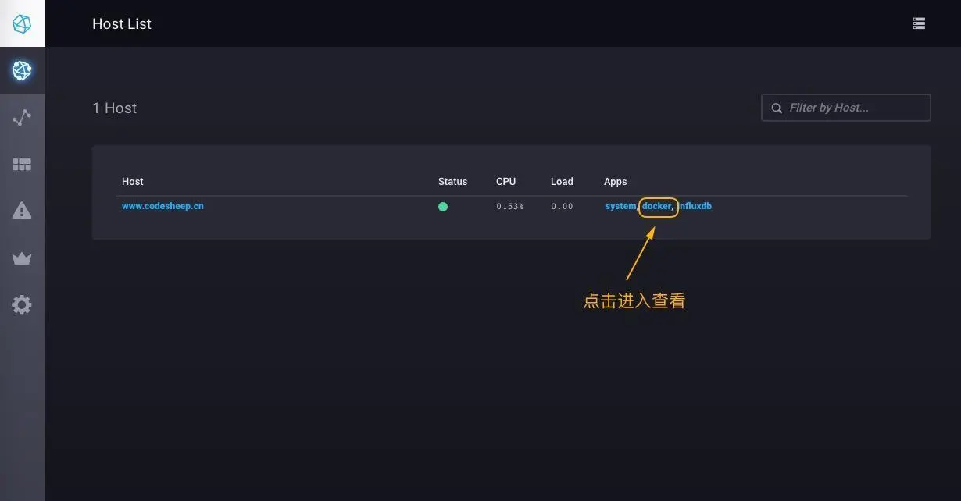Open the influxdb app link
The height and width of the screenshot is (501, 961).
click(695, 206)
